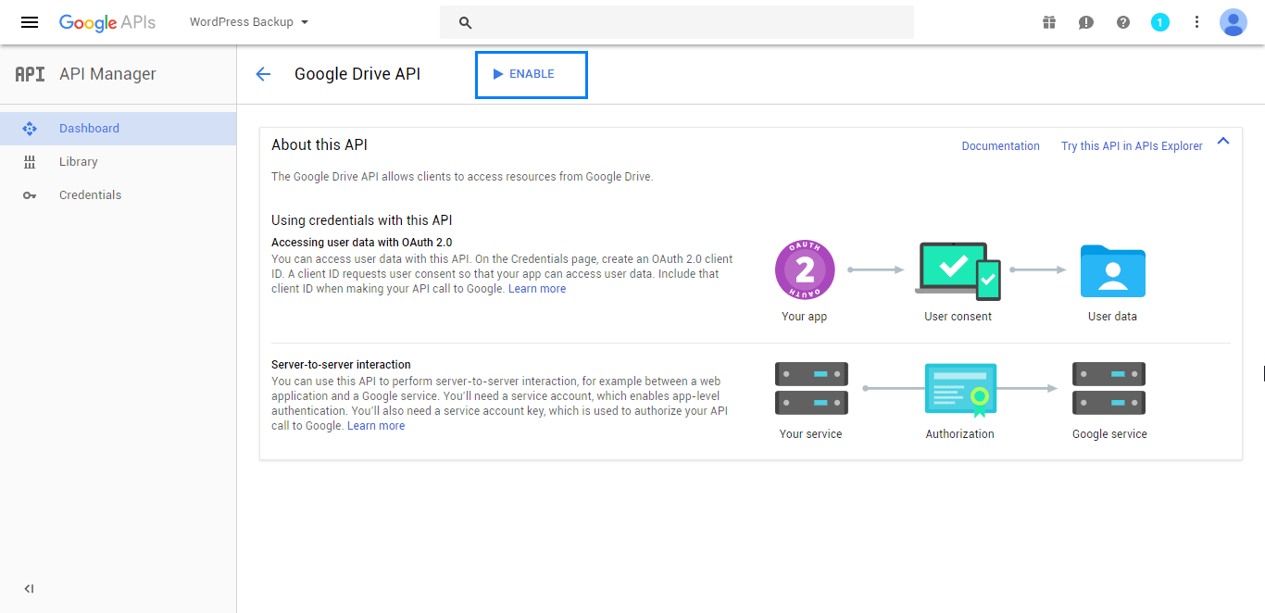This screenshot has width=1265, height=613.
Task: Click the Google Drive API page title
Action: click(357, 74)
